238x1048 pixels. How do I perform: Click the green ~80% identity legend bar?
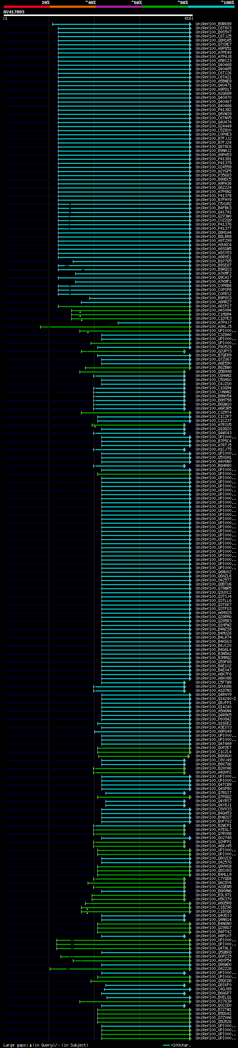(165, 7)
